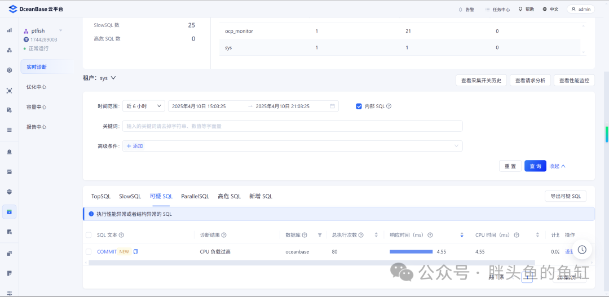Image resolution: width=609 pixels, height=297 pixels.
Task: Switch to the TopSQL tab
Action: tap(101, 197)
